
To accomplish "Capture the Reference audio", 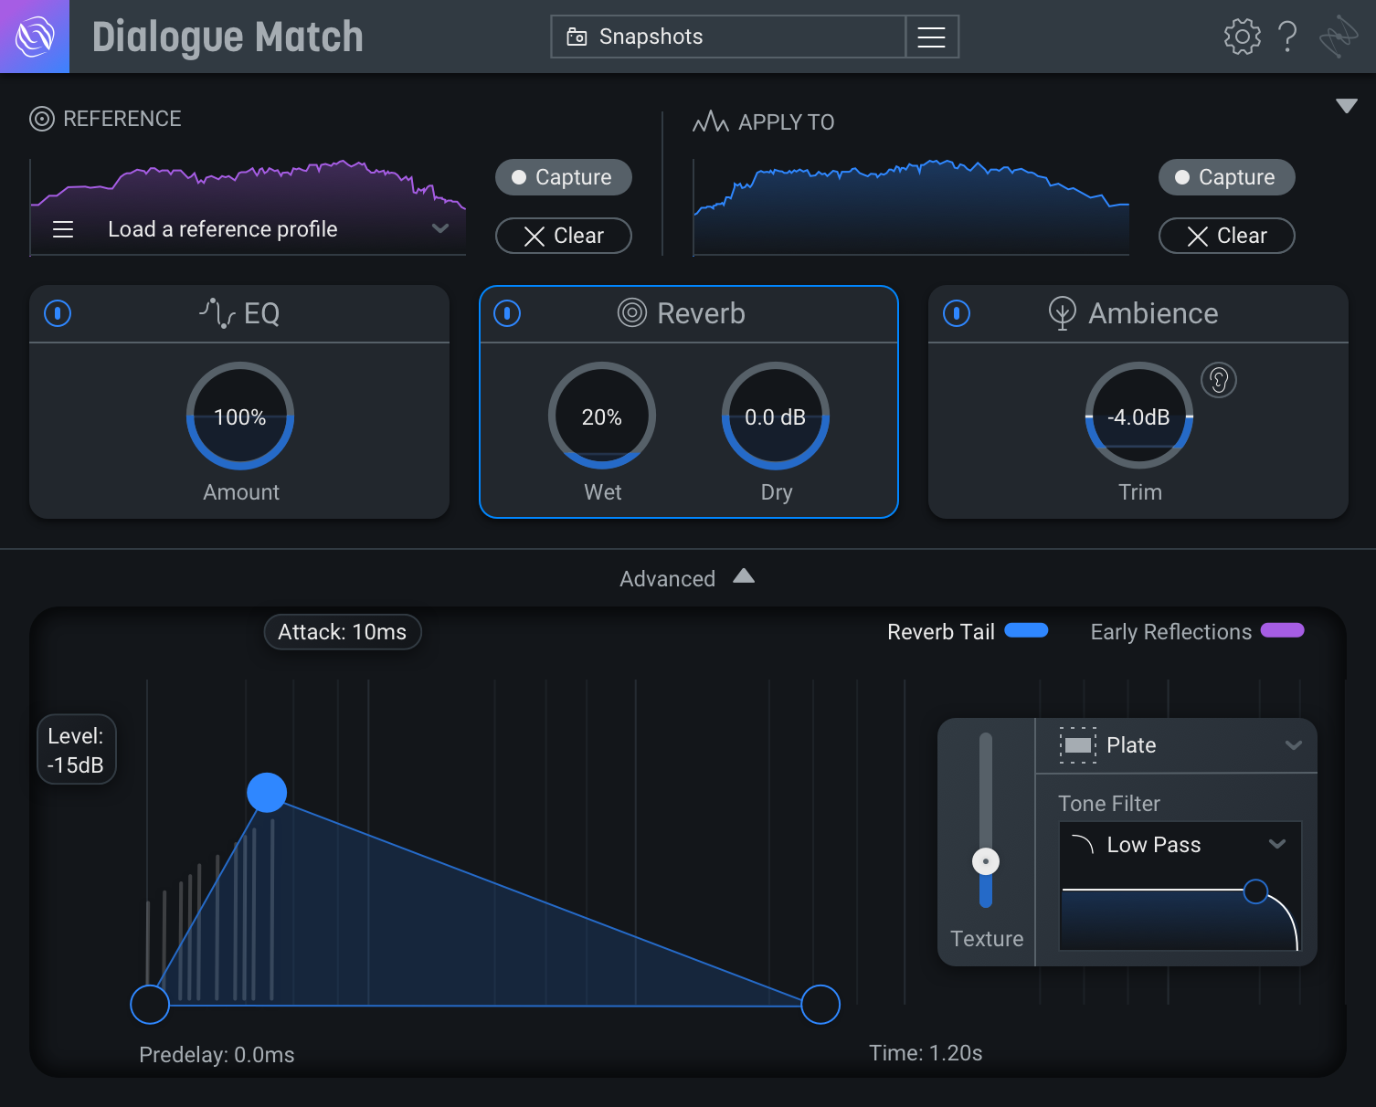I will 563,177.
